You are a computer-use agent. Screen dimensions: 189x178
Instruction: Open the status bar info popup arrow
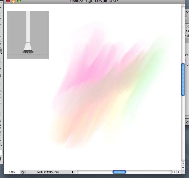pyautogui.click(x=73, y=172)
